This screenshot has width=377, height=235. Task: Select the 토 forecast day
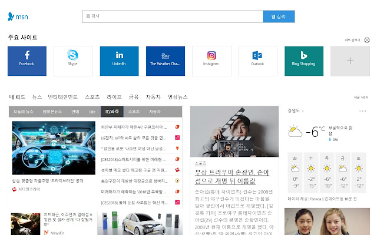[359, 172]
